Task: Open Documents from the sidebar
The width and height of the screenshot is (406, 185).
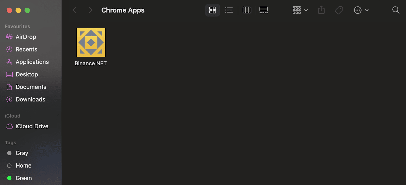Action: click(x=31, y=87)
